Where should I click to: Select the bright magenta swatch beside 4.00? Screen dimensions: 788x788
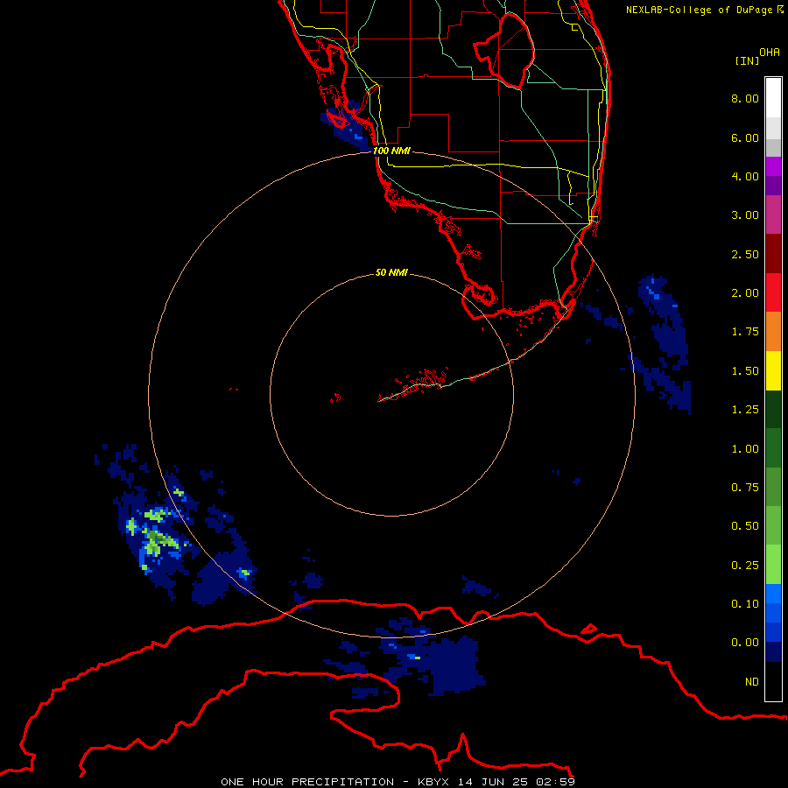point(773,166)
